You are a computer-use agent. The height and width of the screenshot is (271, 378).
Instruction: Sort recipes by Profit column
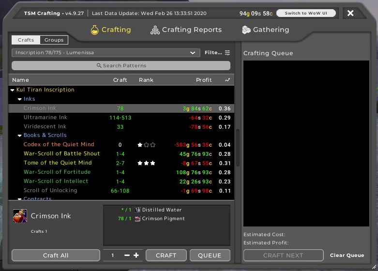point(204,80)
